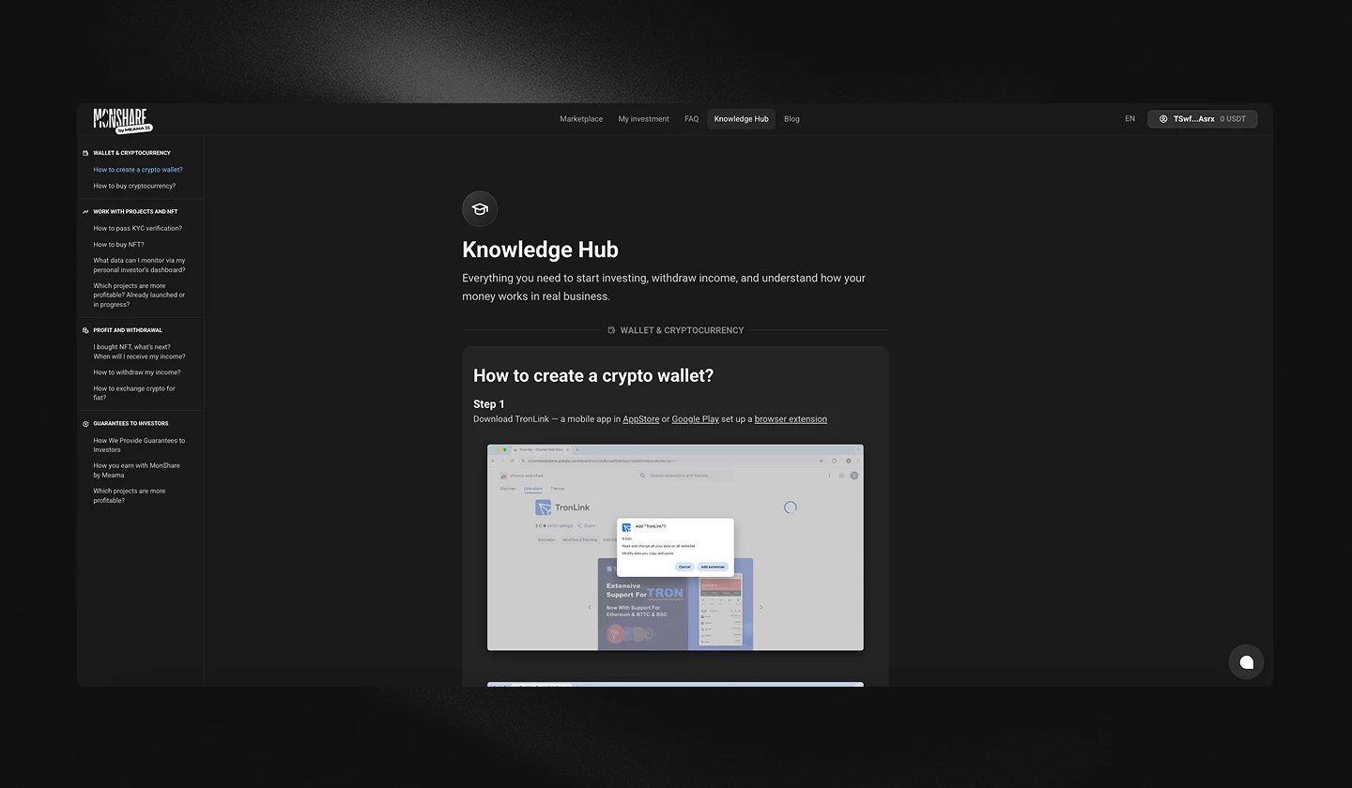1352x788 pixels.
Task: Open How We Provide Guarantees to Investors
Action: (x=139, y=445)
